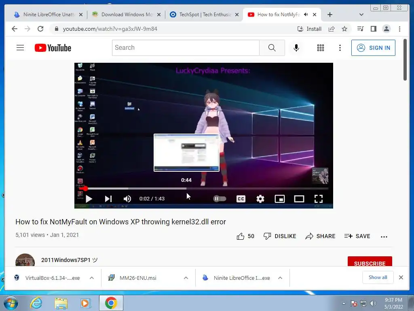Viewport: 414px width, 311px height.
Task: Mute audio icon on YouTube tab
Action: tap(306, 15)
